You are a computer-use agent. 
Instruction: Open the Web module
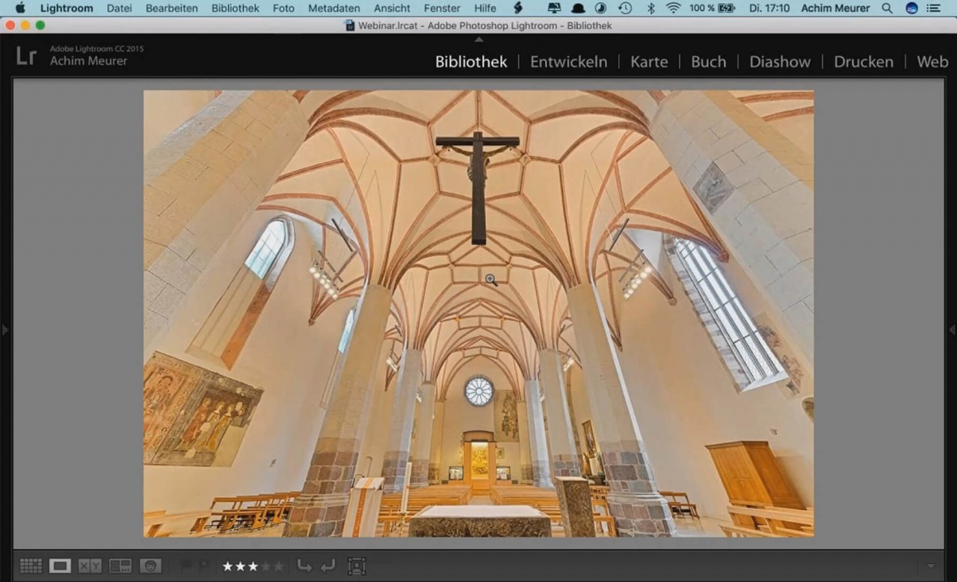[x=932, y=62]
